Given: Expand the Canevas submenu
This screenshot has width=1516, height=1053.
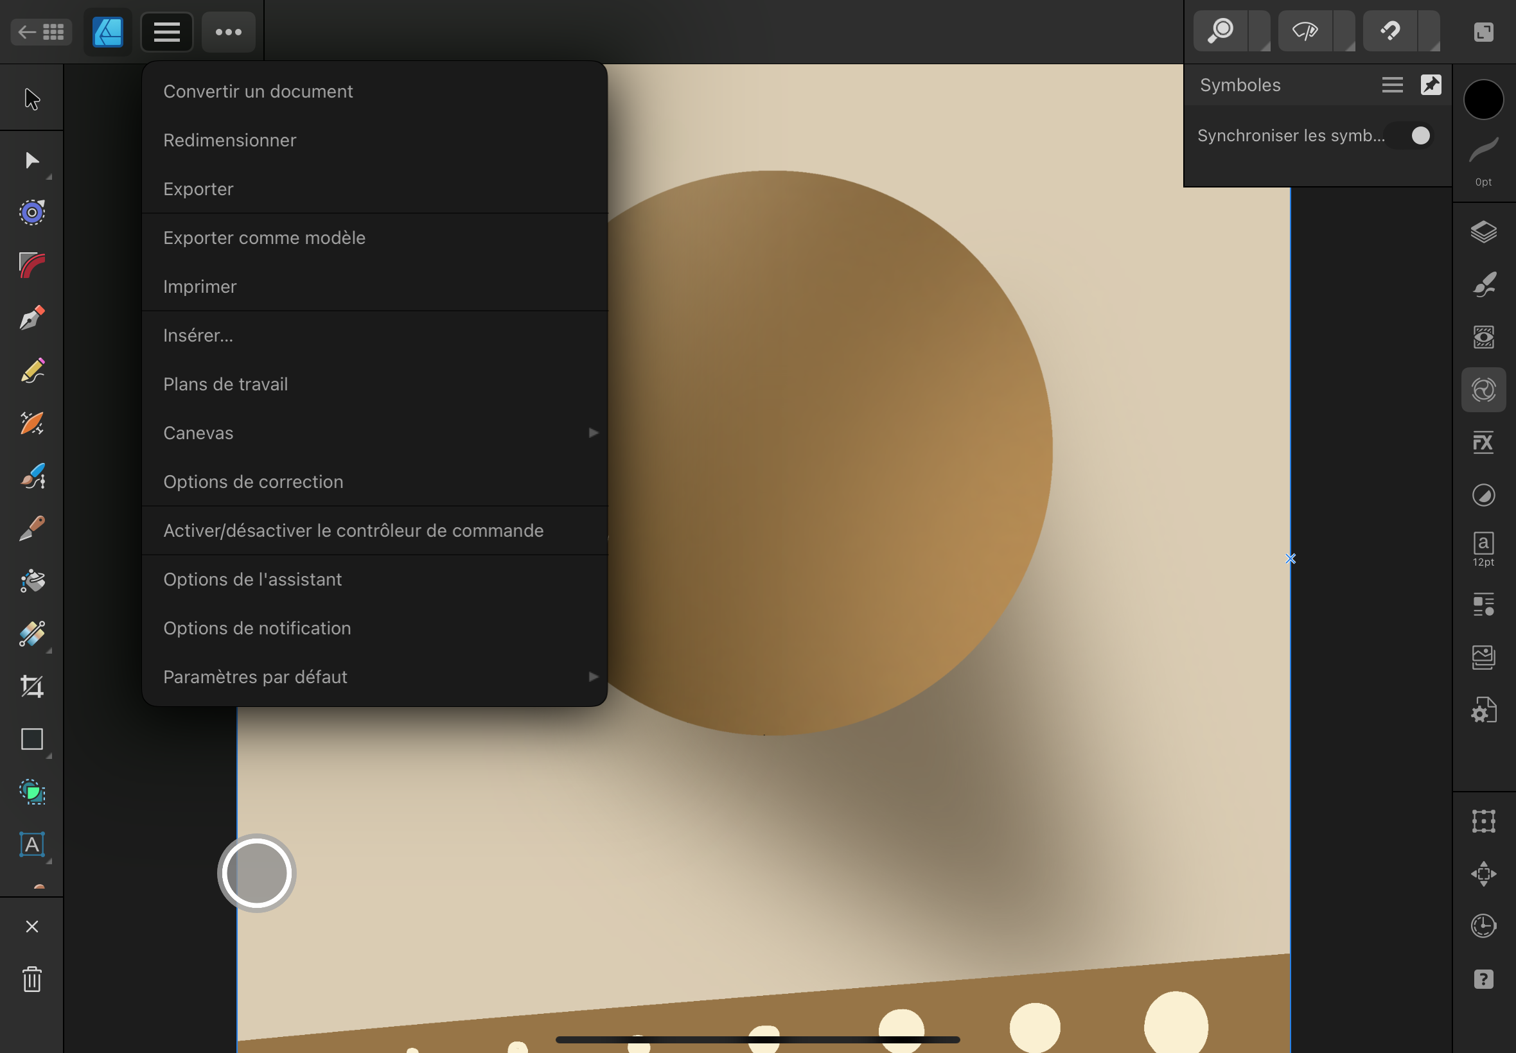Looking at the screenshot, I should [x=594, y=432].
